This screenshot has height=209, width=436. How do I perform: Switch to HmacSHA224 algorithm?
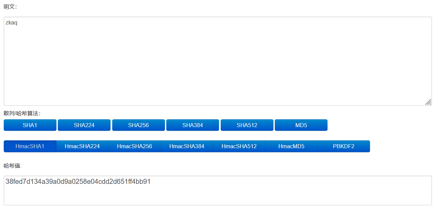pyautogui.click(x=82, y=146)
